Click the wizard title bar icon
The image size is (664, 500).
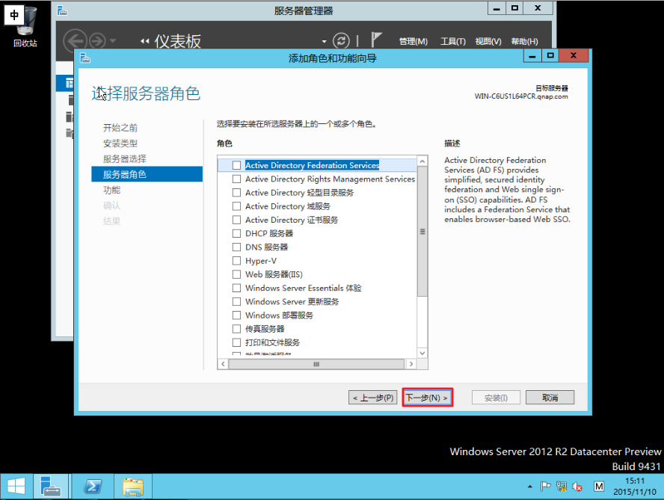click(85, 58)
